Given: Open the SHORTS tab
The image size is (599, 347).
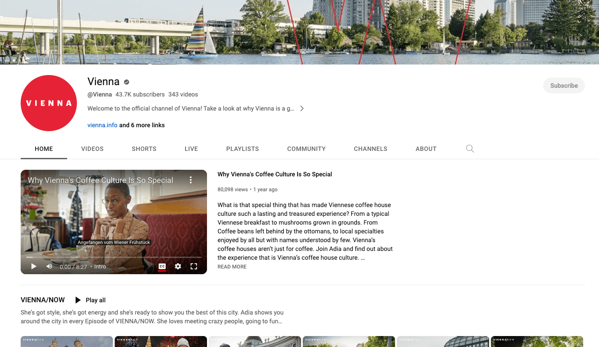Looking at the screenshot, I should 144,149.
